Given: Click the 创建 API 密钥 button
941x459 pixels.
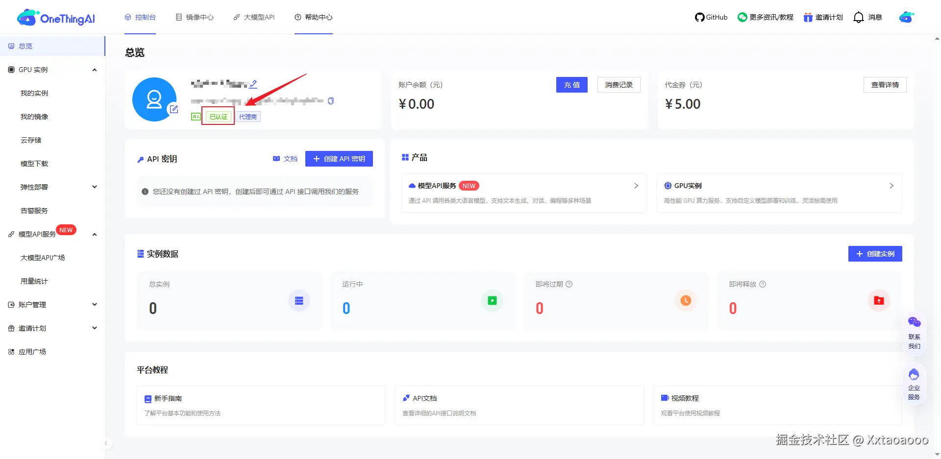Looking at the screenshot, I should [x=339, y=159].
